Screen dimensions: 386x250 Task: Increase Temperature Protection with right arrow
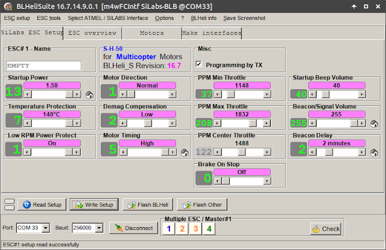[x=77, y=123]
